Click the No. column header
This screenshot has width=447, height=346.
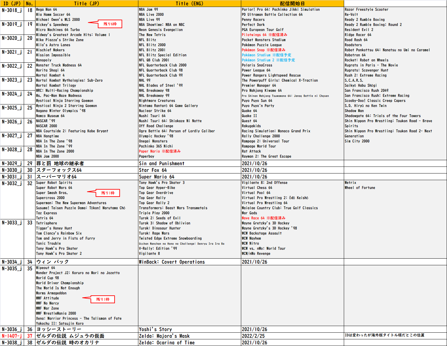(x=29, y=3)
